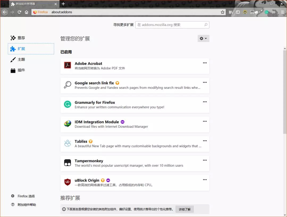Open the gear tools dropdown for extensions
287x217 pixels.
[x=203, y=38]
